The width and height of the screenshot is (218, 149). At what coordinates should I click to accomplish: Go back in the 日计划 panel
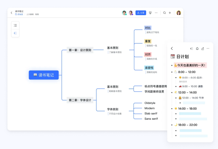[x=172, y=48]
